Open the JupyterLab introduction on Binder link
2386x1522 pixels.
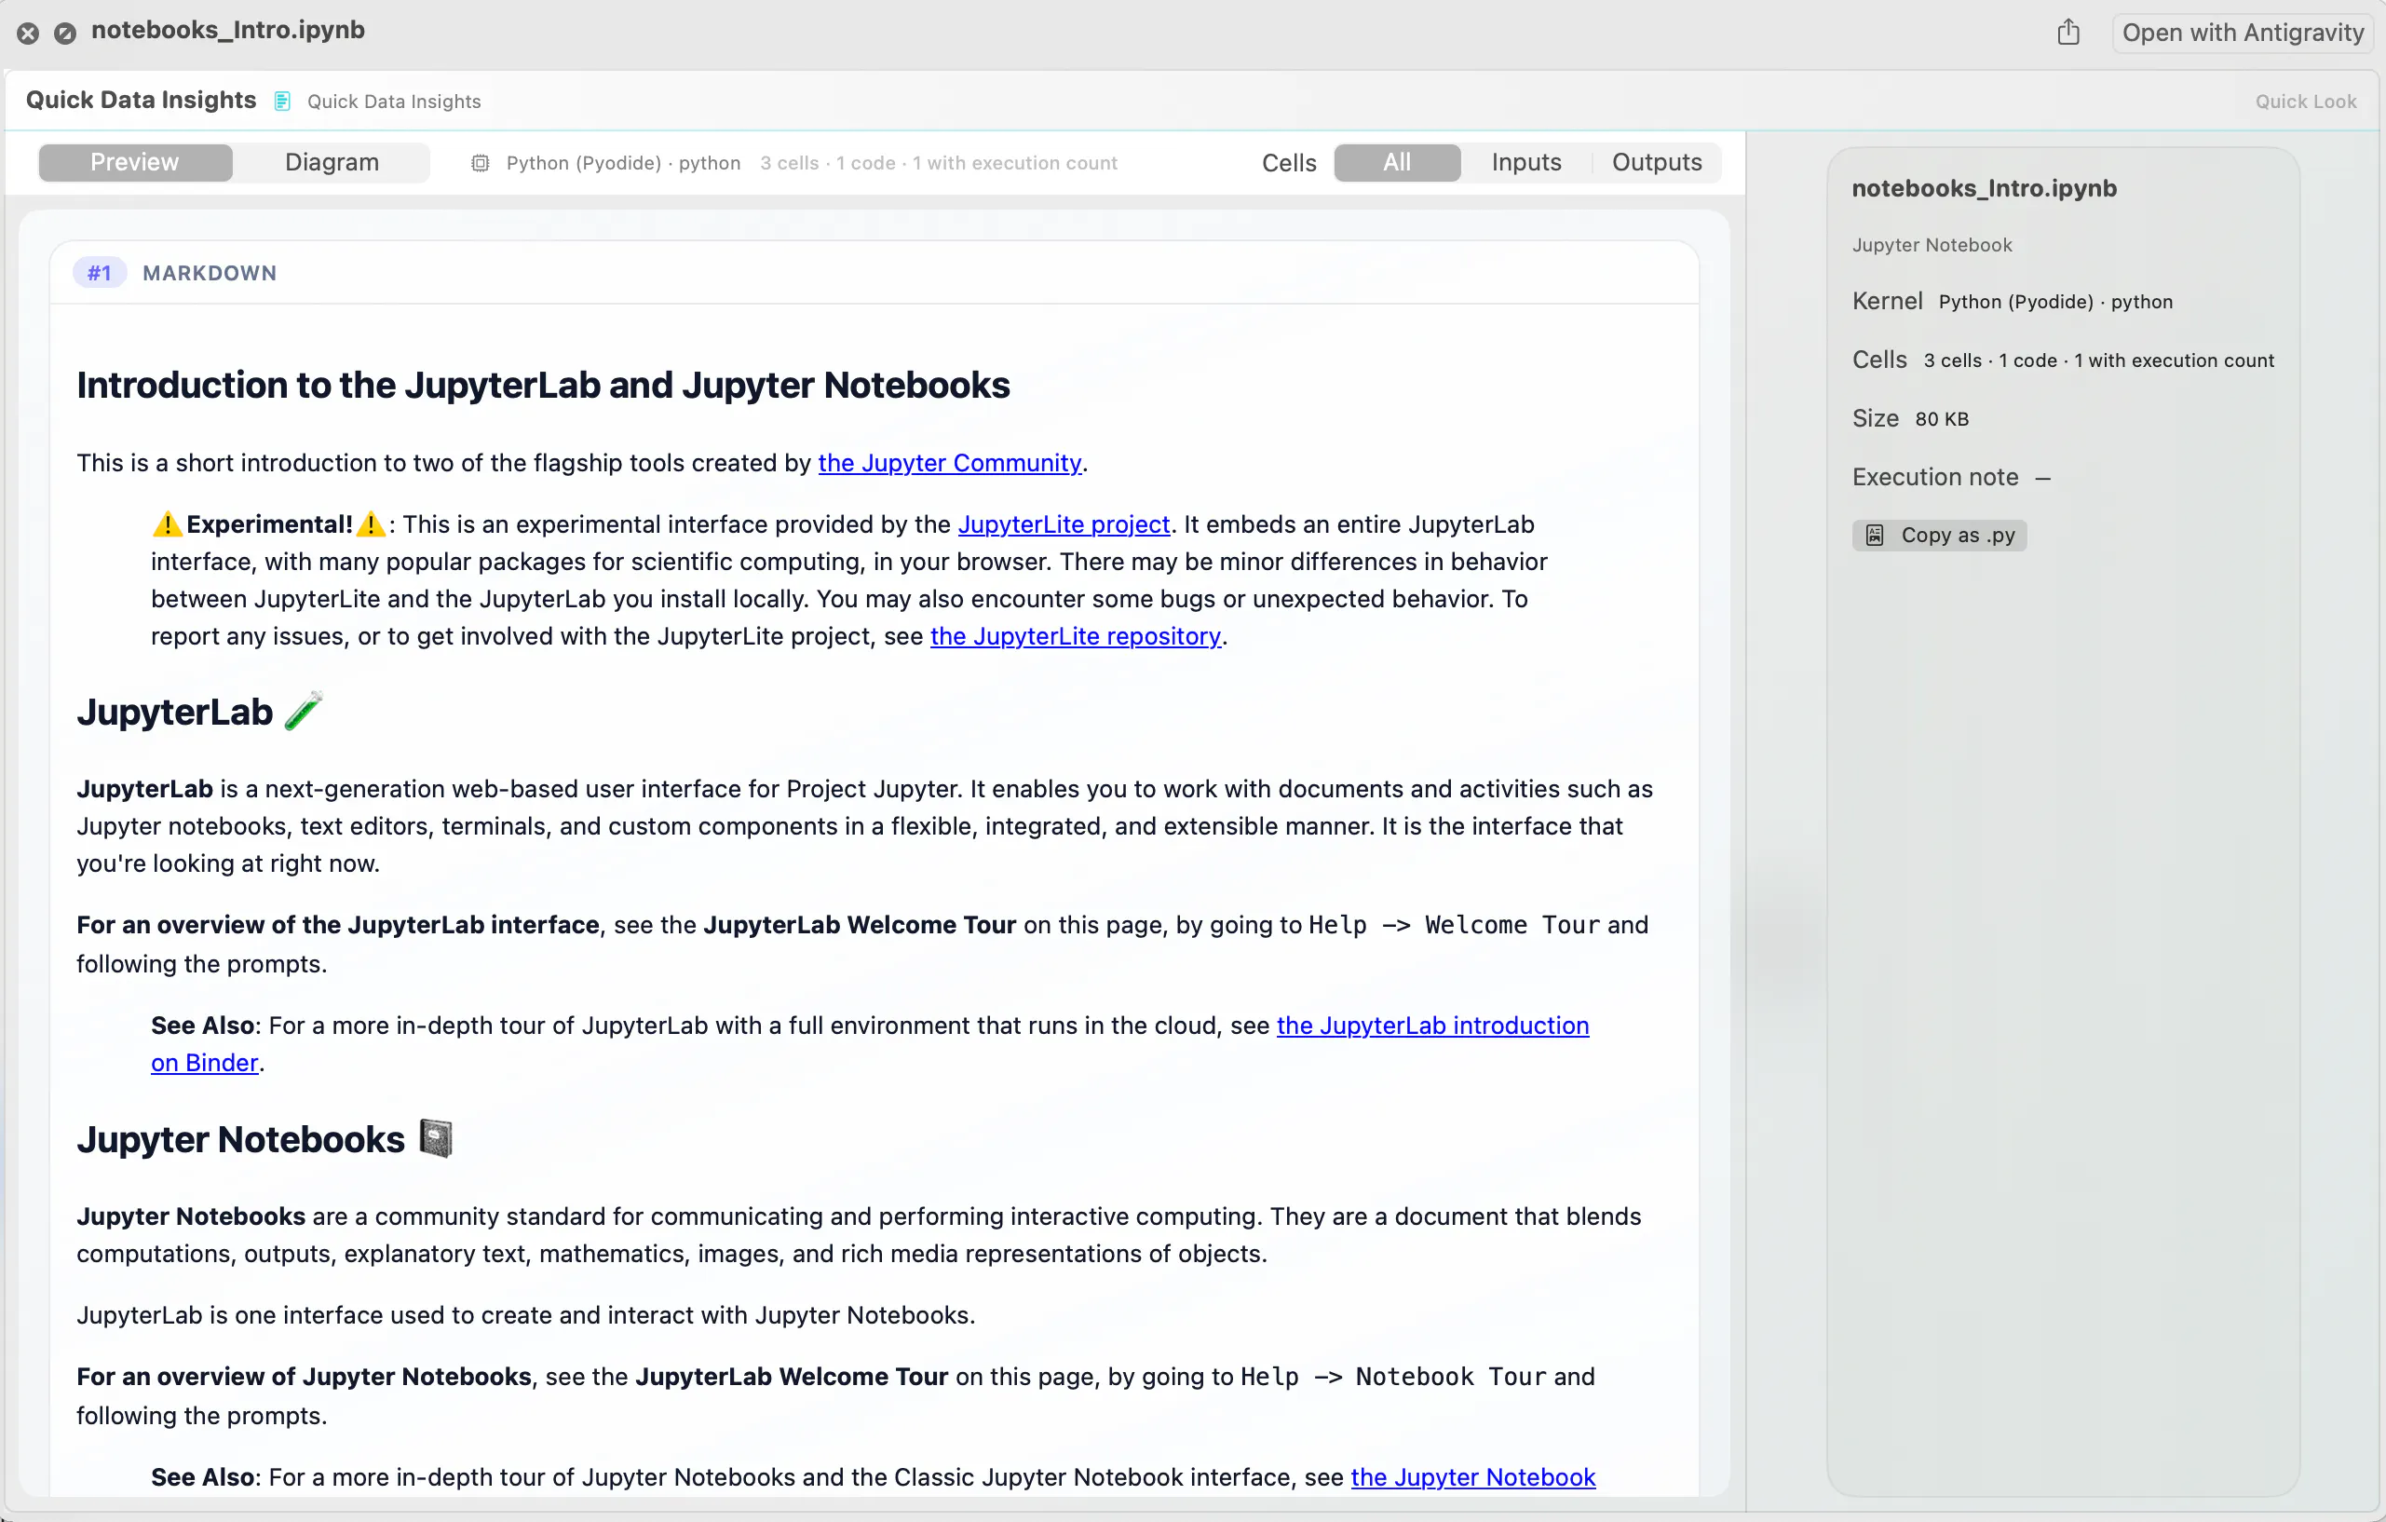pyautogui.click(x=1431, y=1026)
